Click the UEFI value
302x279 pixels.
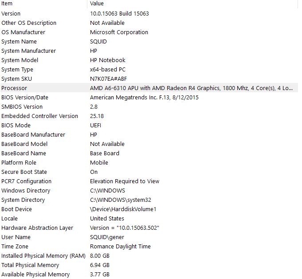[95, 126]
